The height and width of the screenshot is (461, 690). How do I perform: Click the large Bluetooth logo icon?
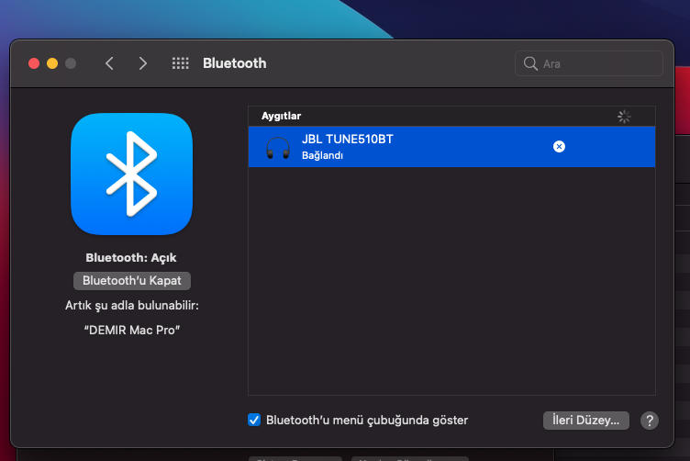pos(131,174)
